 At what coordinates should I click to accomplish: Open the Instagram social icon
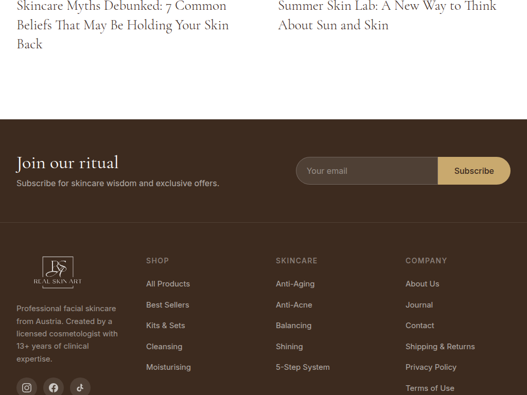pyautogui.click(x=27, y=387)
